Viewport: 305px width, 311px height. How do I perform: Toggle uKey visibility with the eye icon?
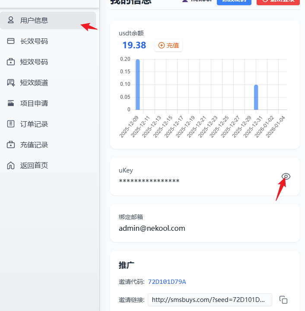click(x=286, y=176)
